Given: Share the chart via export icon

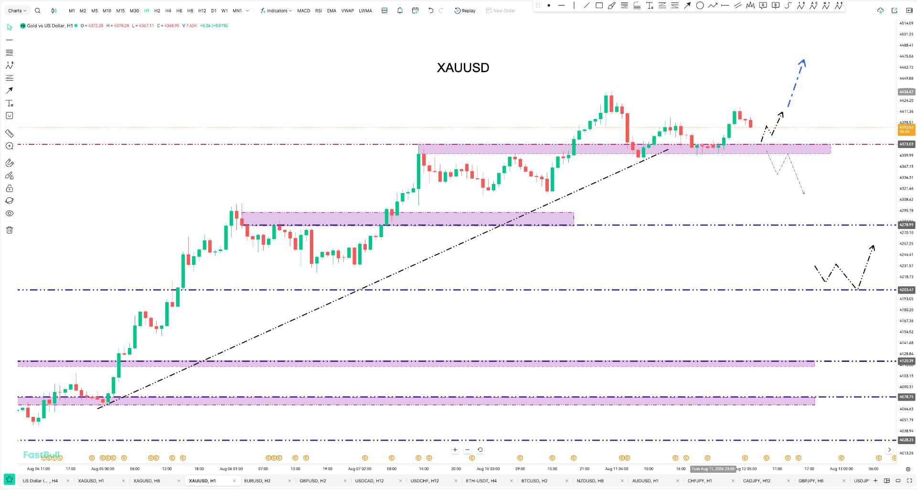Looking at the screenshot, I should click(x=895, y=11).
